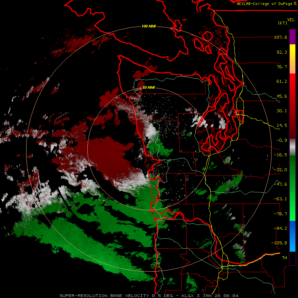Image resolution: width=298 pixels, height=298 pixels.
Task: Click the 14.5 value on velocity scale
Action: point(282,125)
